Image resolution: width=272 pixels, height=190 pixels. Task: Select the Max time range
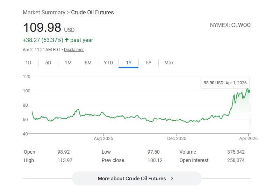coord(169,63)
